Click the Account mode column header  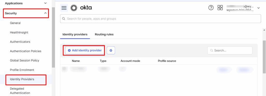pyautogui.click(x=130, y=61)
